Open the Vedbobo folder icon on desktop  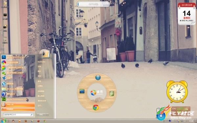(x=5, y=5)
